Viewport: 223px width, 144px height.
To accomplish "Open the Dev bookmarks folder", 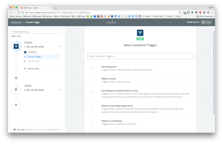I will click(x=57, y=16).
